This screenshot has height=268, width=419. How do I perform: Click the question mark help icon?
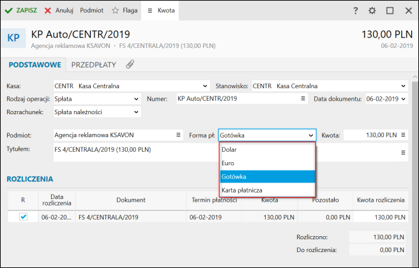[x=356, y=11]
